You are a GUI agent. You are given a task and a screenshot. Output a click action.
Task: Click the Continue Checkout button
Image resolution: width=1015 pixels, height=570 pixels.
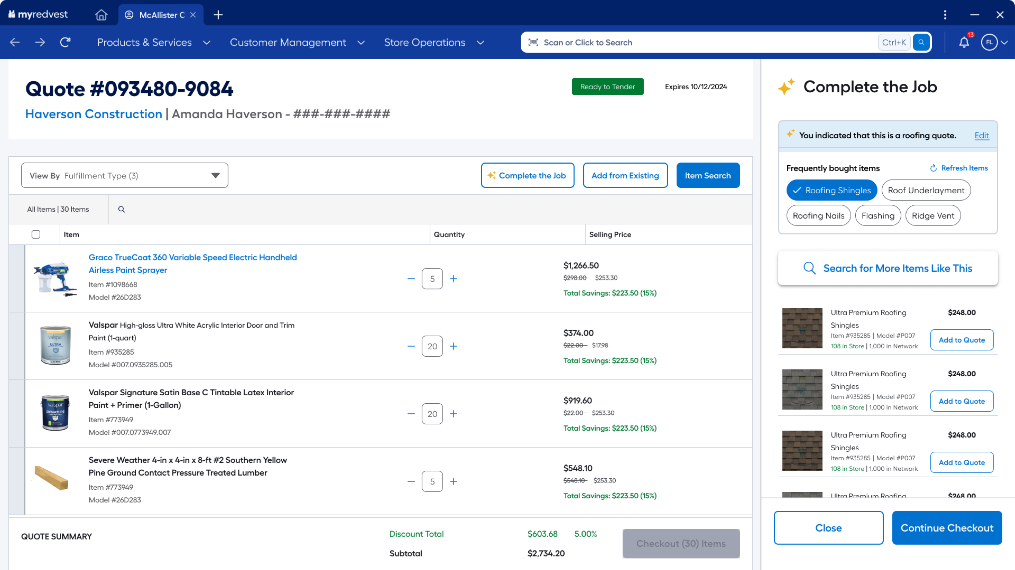tap(946, 527)
